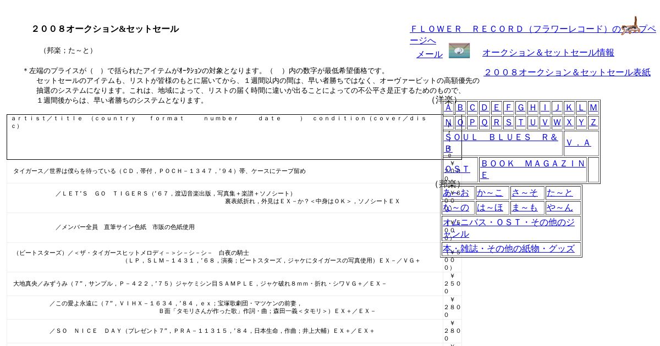Go to letter M index
The height and width of the screenshot is (346, 660).
[x=593, y=107]
